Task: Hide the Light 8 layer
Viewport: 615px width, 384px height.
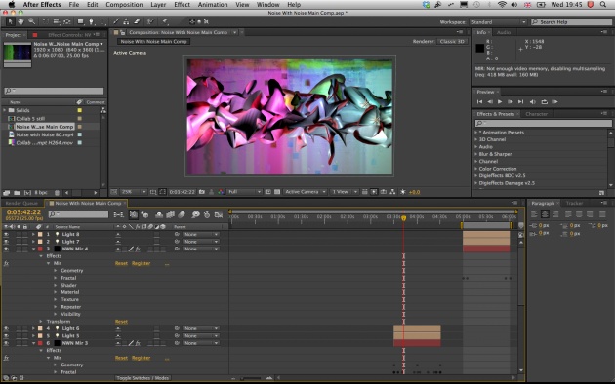Action: click(6, 234)
